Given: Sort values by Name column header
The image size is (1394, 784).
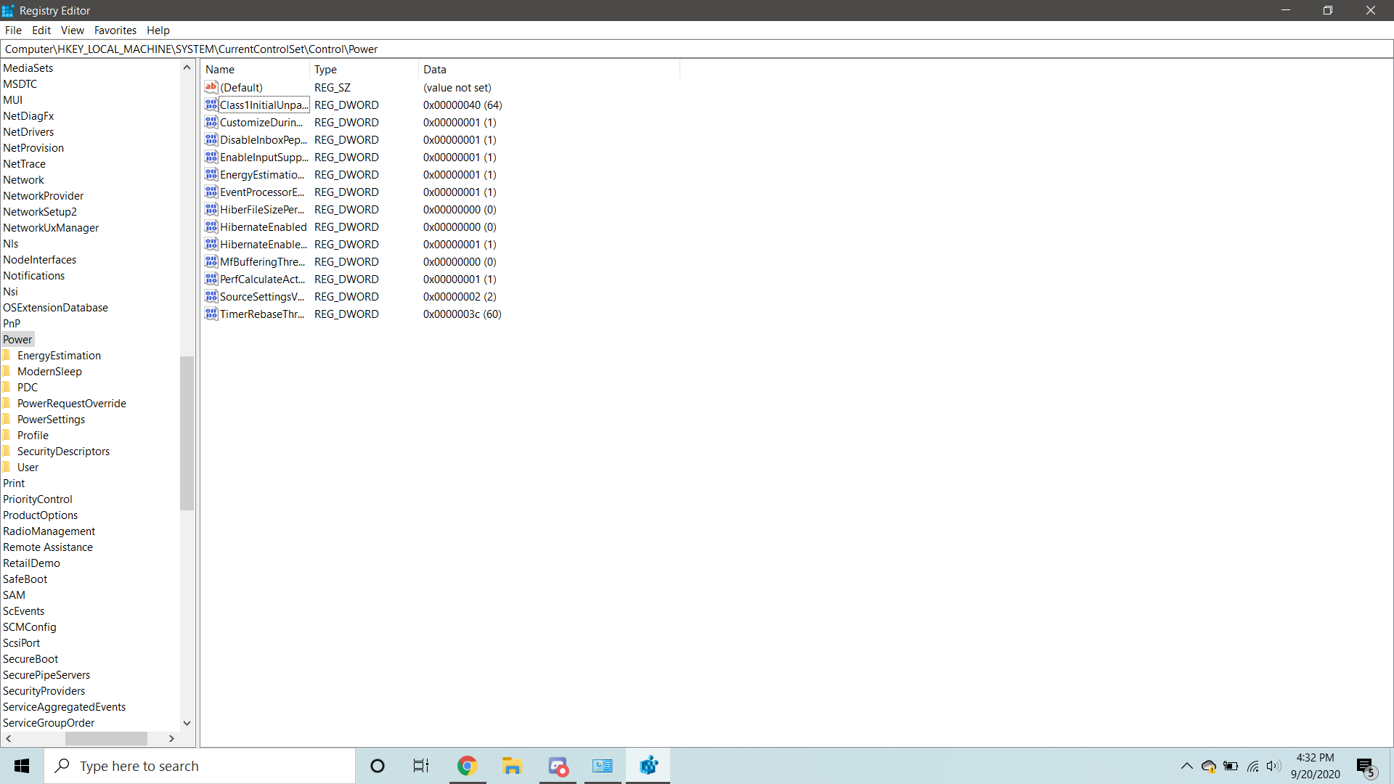Looking at the screenshot, I should tap(256, 69).
